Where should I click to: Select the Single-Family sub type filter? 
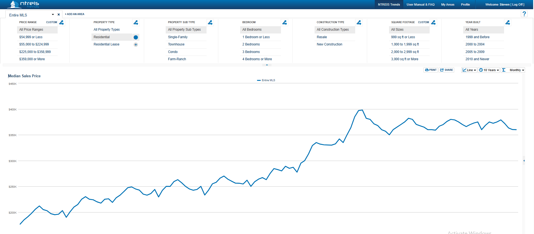178,37
